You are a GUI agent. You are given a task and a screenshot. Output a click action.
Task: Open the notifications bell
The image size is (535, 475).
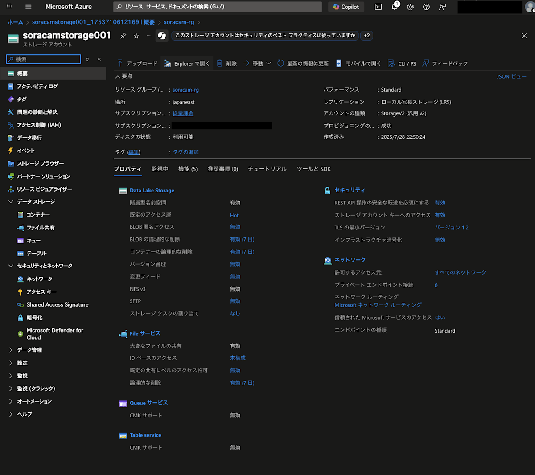tap(395, 7)
